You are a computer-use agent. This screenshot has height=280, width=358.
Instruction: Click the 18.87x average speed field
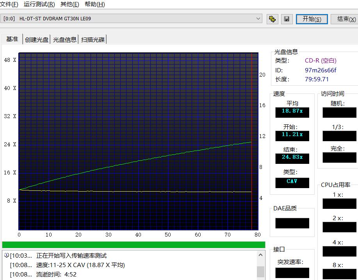pos(292,112)
